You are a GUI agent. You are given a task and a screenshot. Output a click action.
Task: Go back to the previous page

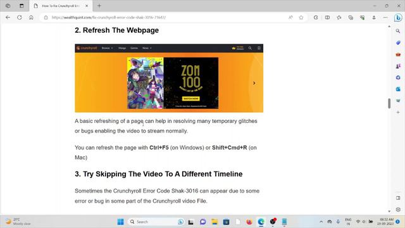pyautogui.click(x=8, y=18)
